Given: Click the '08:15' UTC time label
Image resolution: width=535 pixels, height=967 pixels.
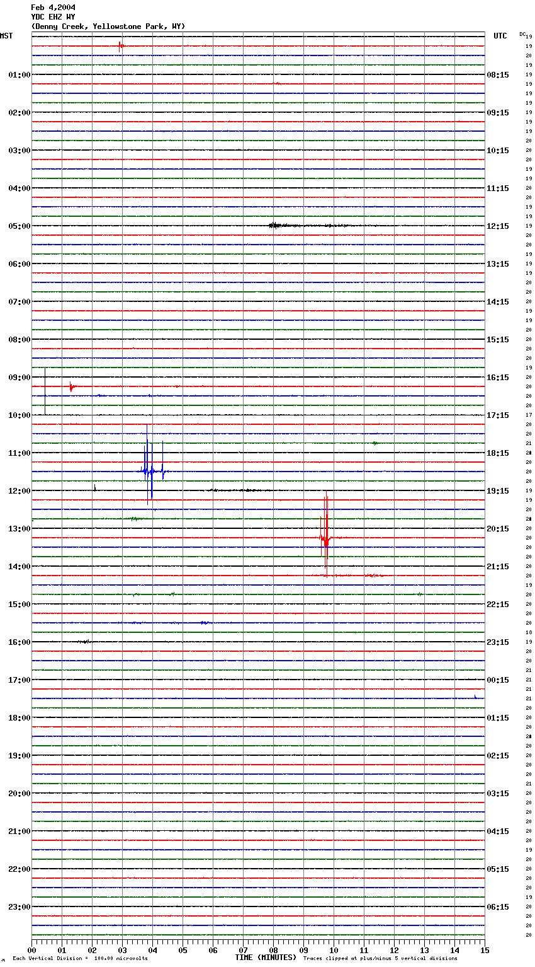Looking at the screenshot, I should pyautogui.click(x=498, y=75).
